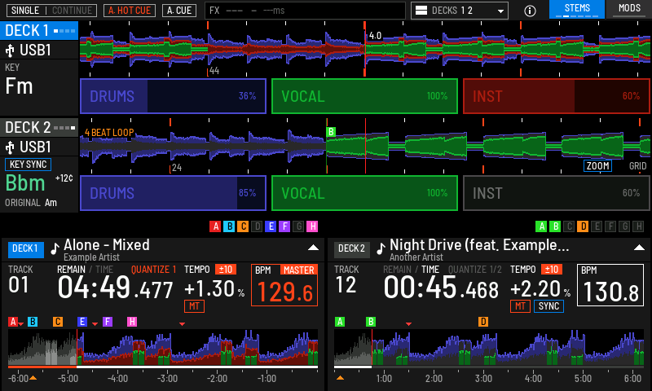This screenshot has height=391, width=652.
Task: Click the ZOOM button on Deck 2 waveform
Action: (597, 166)
